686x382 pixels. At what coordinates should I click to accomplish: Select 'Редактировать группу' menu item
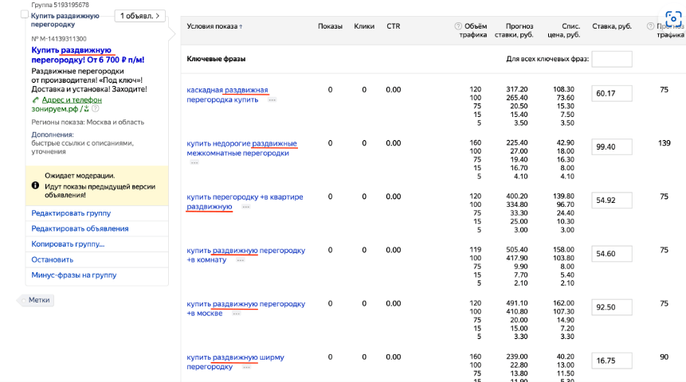71,213
